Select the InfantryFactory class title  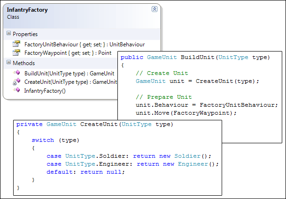tap(27, 10)
